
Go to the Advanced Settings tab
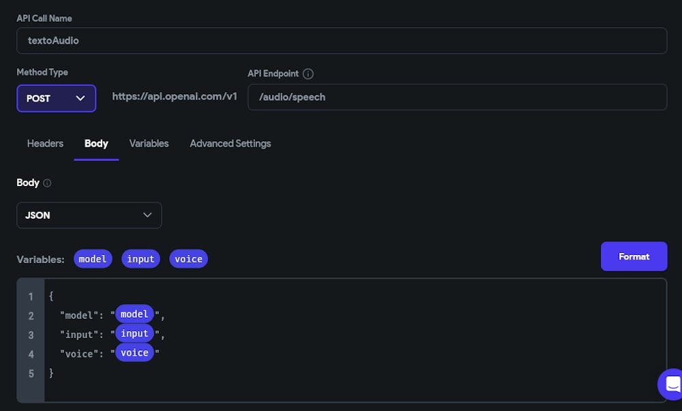click(x=230, y=143)
